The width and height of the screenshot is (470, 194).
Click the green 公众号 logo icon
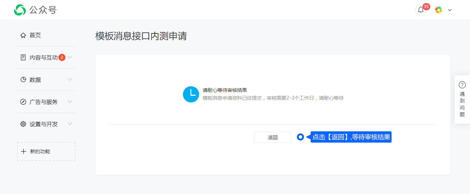[x=20, y=10]
